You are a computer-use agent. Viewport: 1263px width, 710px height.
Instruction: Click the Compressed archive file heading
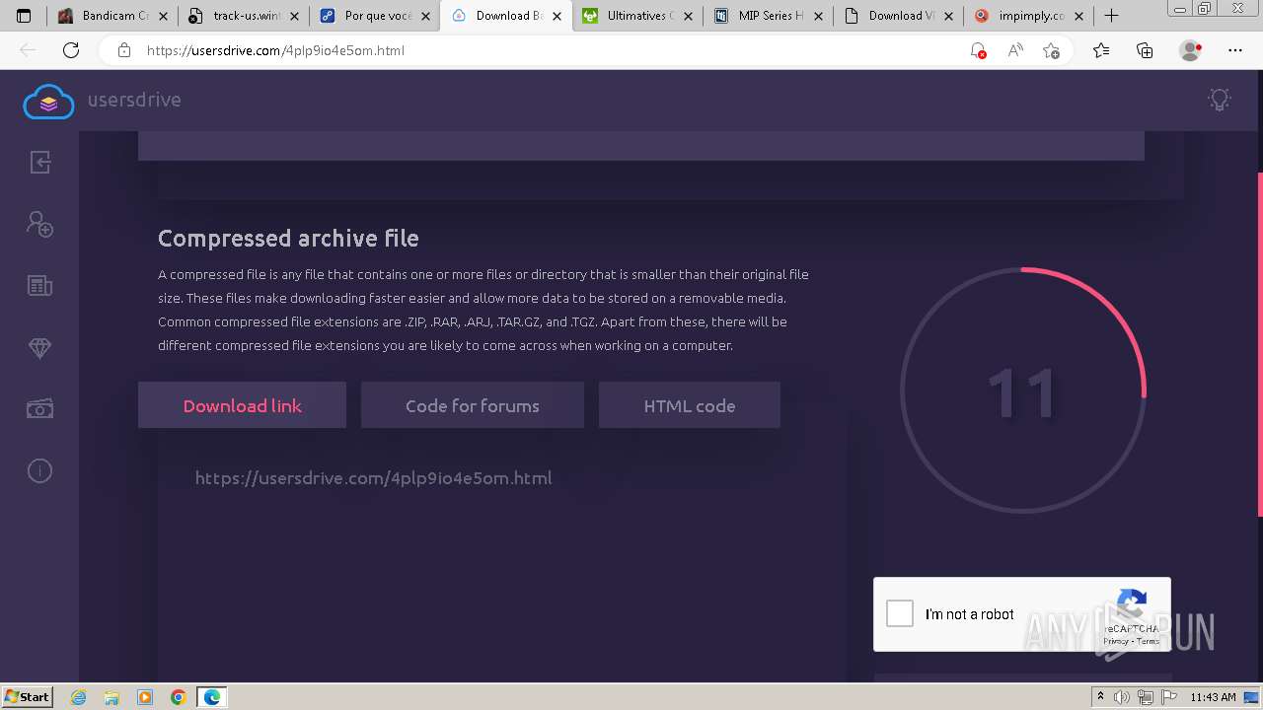click(x=288, y=238)
